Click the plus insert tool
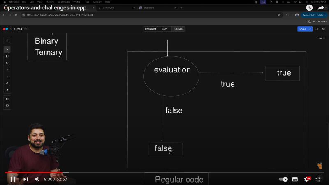The image size is (329, 185). pyautogui.click(x=7, y=40)
